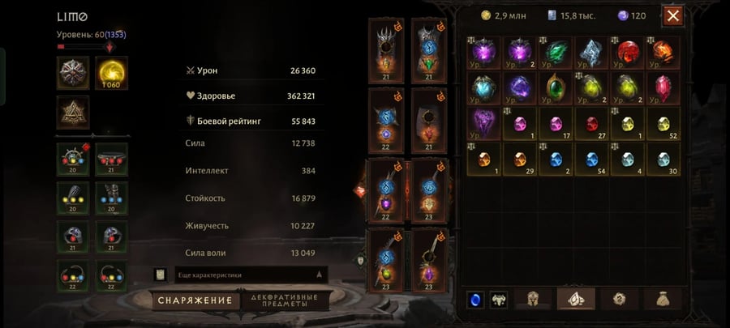Click the red diamond marker beside weapon slots
The height and width of the screenshot is (328, 730).
click(360, 190)
